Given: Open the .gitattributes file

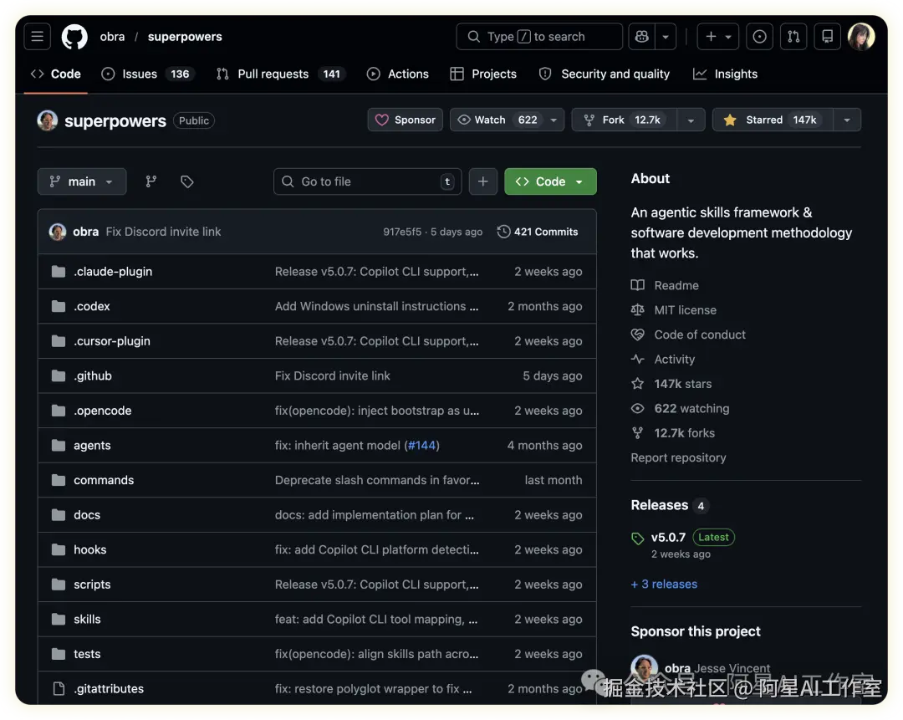Looking at the screenshot, I should 109,688.
